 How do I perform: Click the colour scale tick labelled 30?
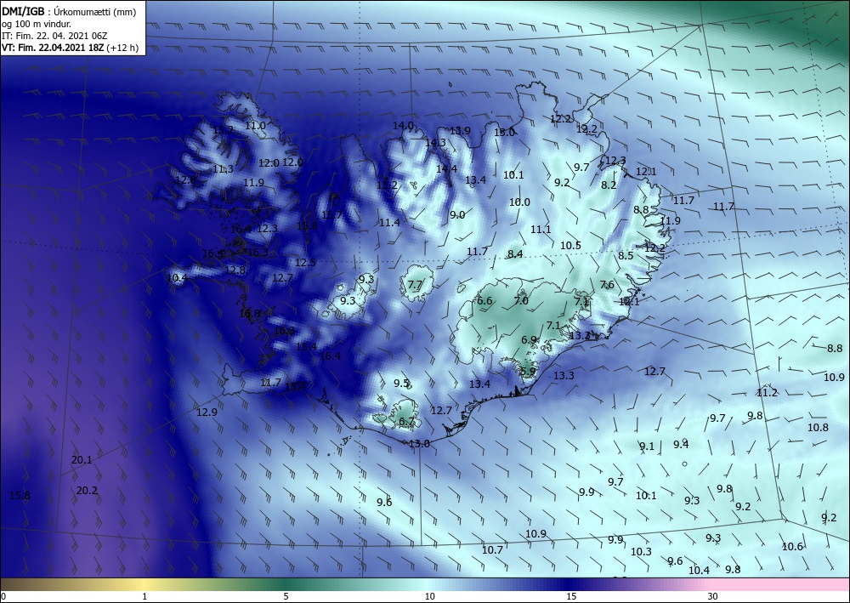point(712,597)
